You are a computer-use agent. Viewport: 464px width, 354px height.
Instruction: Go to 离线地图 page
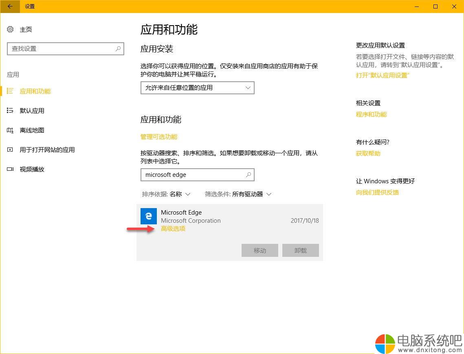32,130
